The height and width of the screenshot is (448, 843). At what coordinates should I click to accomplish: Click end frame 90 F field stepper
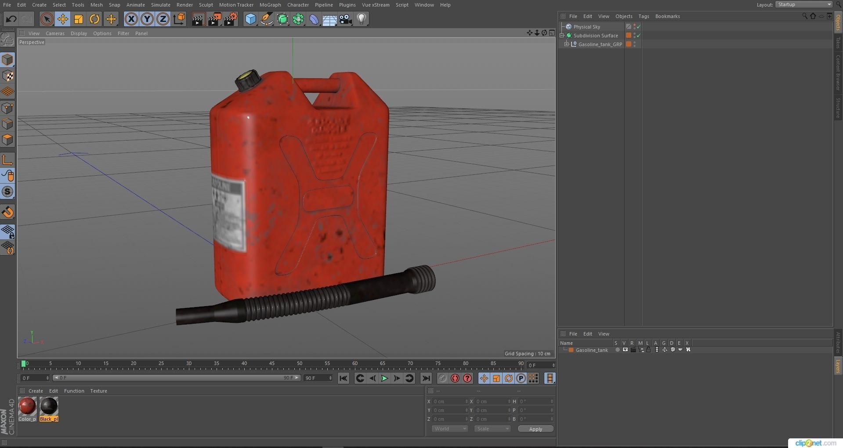330,378
